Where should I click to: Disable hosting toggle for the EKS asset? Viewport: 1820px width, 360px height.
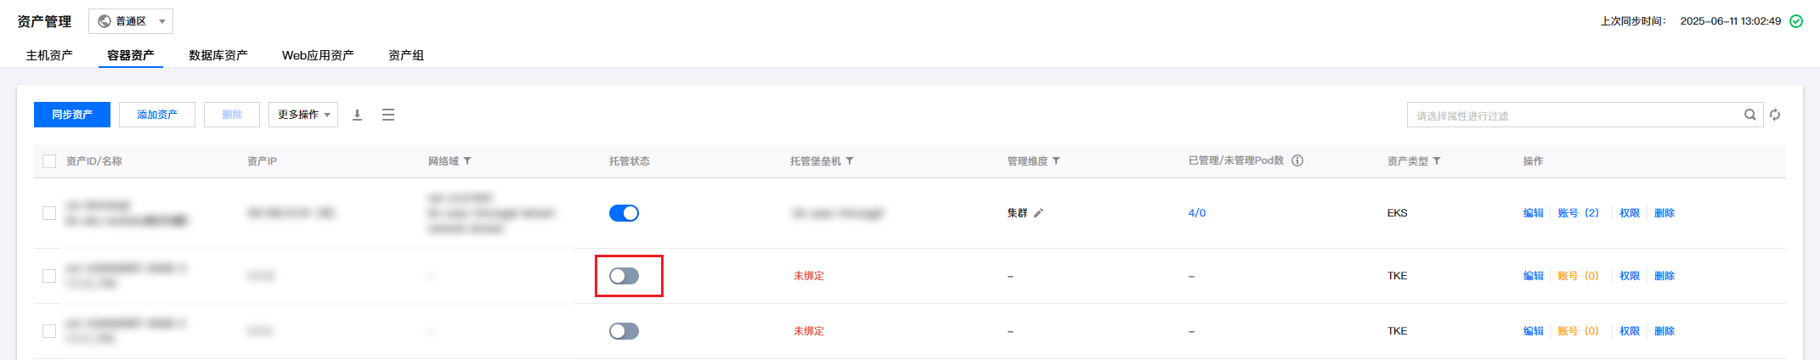point(624,213)
